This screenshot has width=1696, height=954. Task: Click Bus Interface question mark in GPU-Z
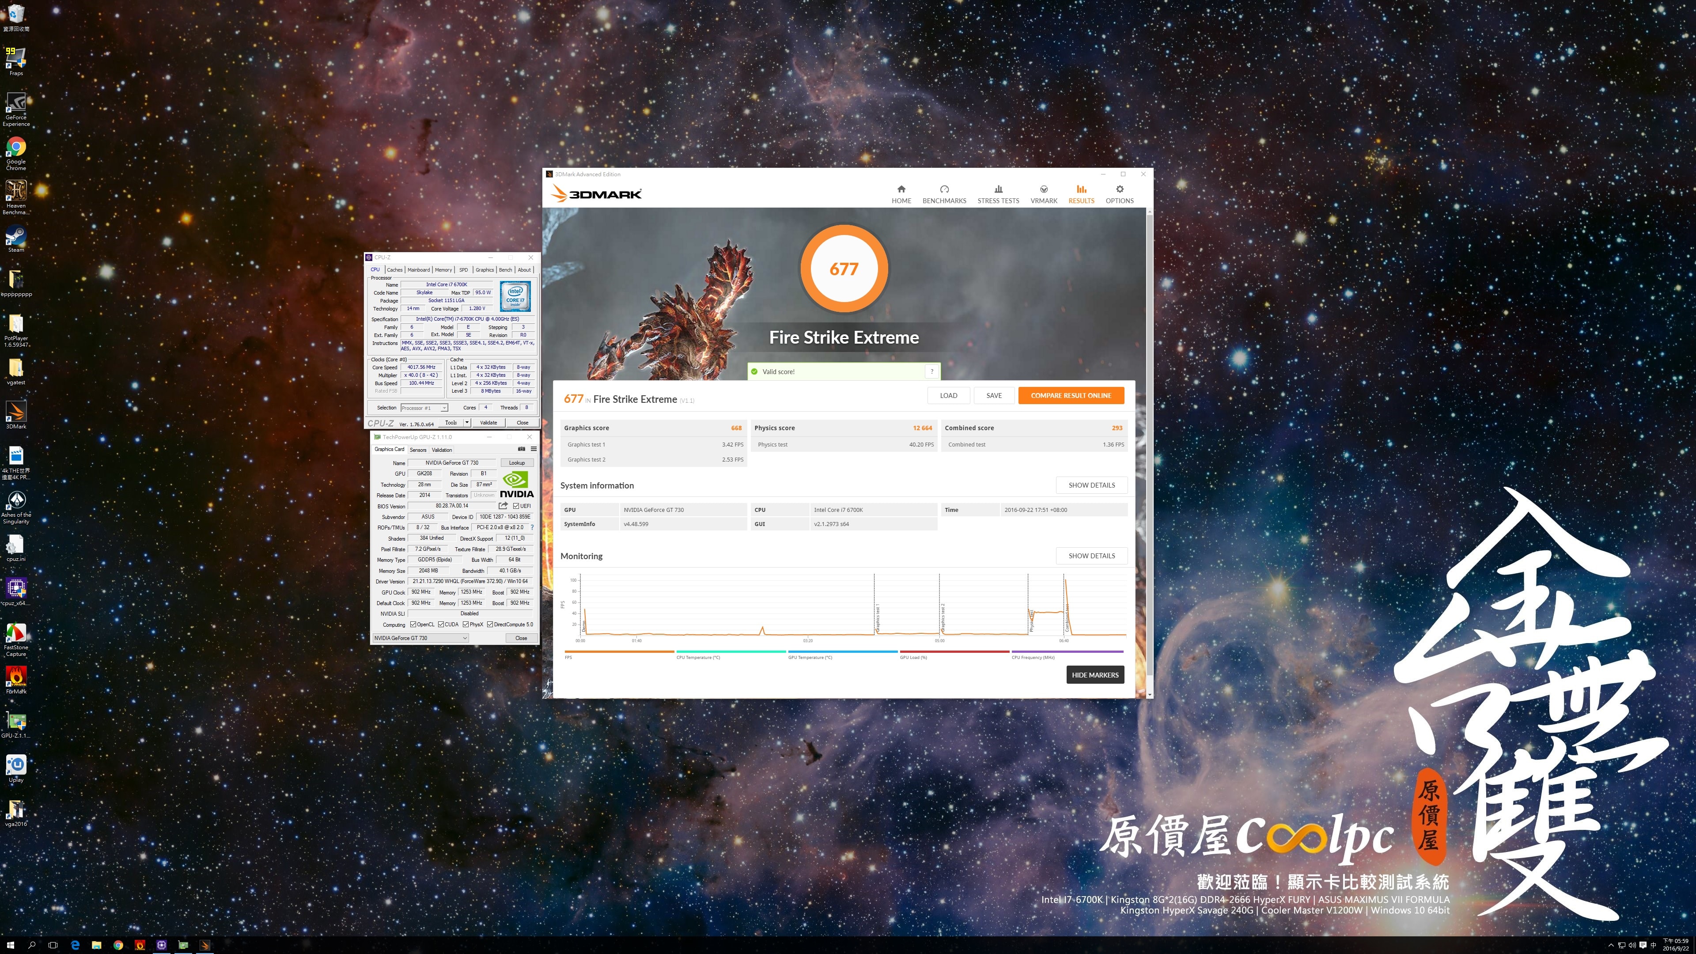pos(532,527)
